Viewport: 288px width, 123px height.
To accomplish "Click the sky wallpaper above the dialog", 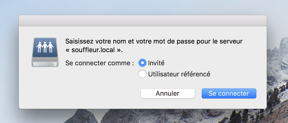I will pos(143,7).
